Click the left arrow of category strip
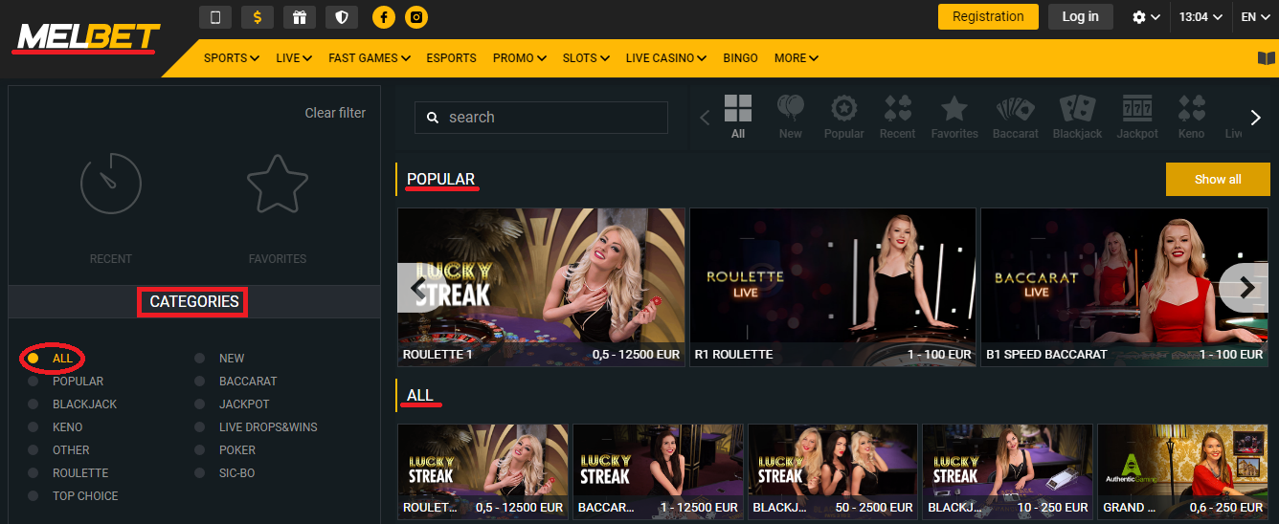Viewport: 1279px width, 524px height. (705, 118)
